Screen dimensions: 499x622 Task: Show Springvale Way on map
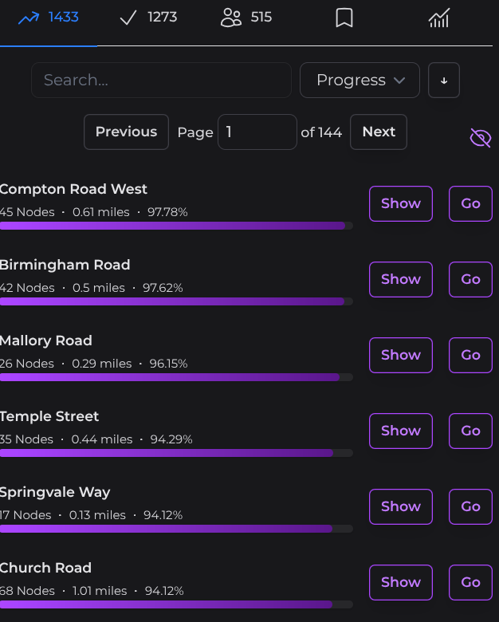[x=400, y=506]
